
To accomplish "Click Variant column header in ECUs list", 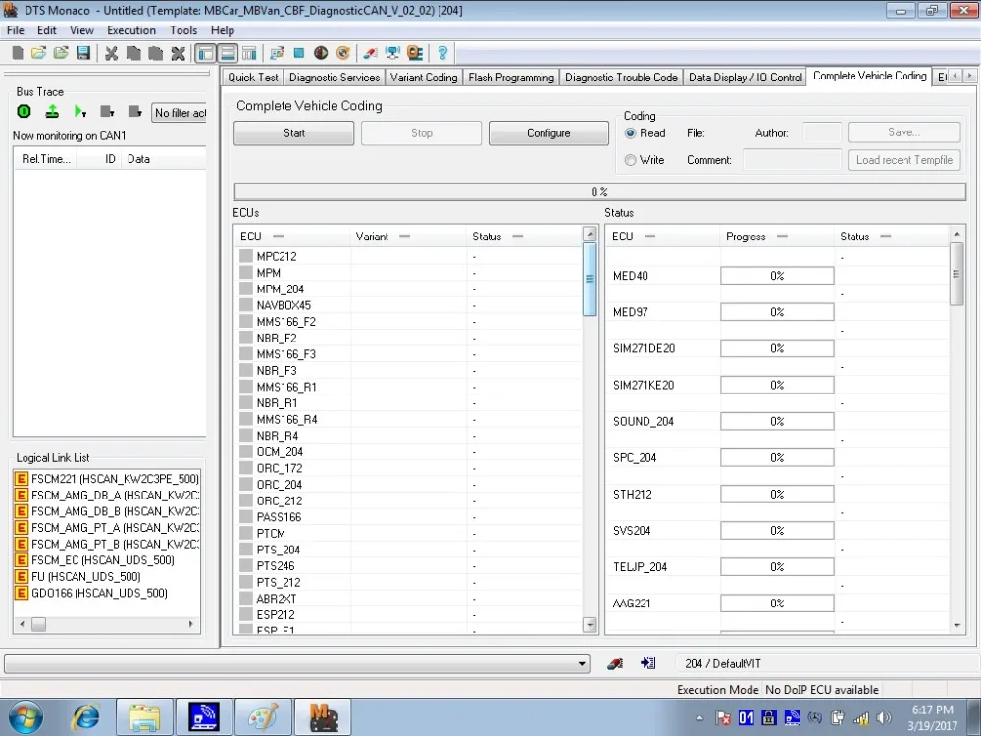I will click(x=408, y=236).
